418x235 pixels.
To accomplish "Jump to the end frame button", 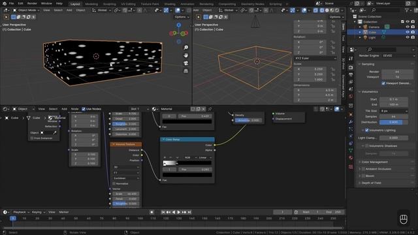I will 189,212.
